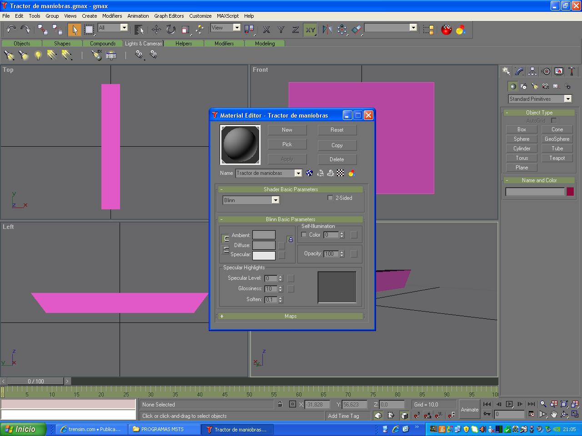The image size is (582, 436).
Task: Select the Move tool in toolbar
Action: [x=156, y=30]
